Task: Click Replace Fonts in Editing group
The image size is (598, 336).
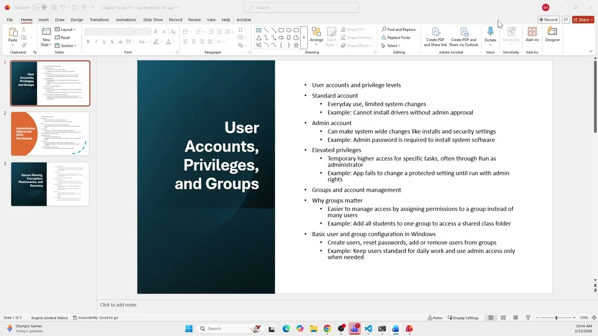Action: [x=396, y=37]
